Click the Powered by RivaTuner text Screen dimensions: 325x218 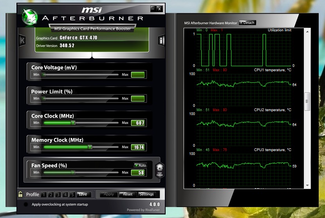click(143, 210)
